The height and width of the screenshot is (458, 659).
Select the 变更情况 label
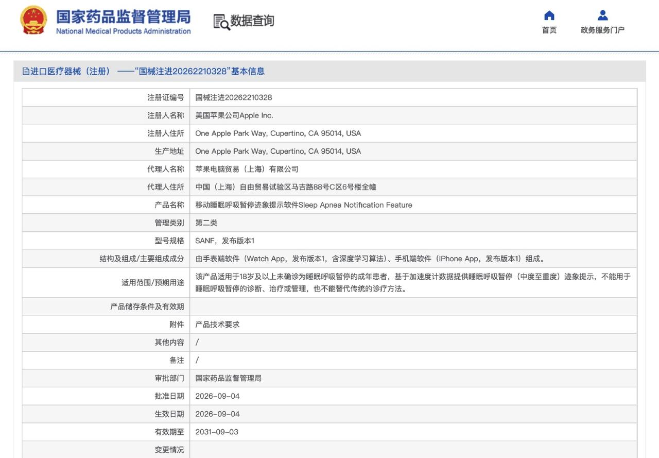click(169, 450)
